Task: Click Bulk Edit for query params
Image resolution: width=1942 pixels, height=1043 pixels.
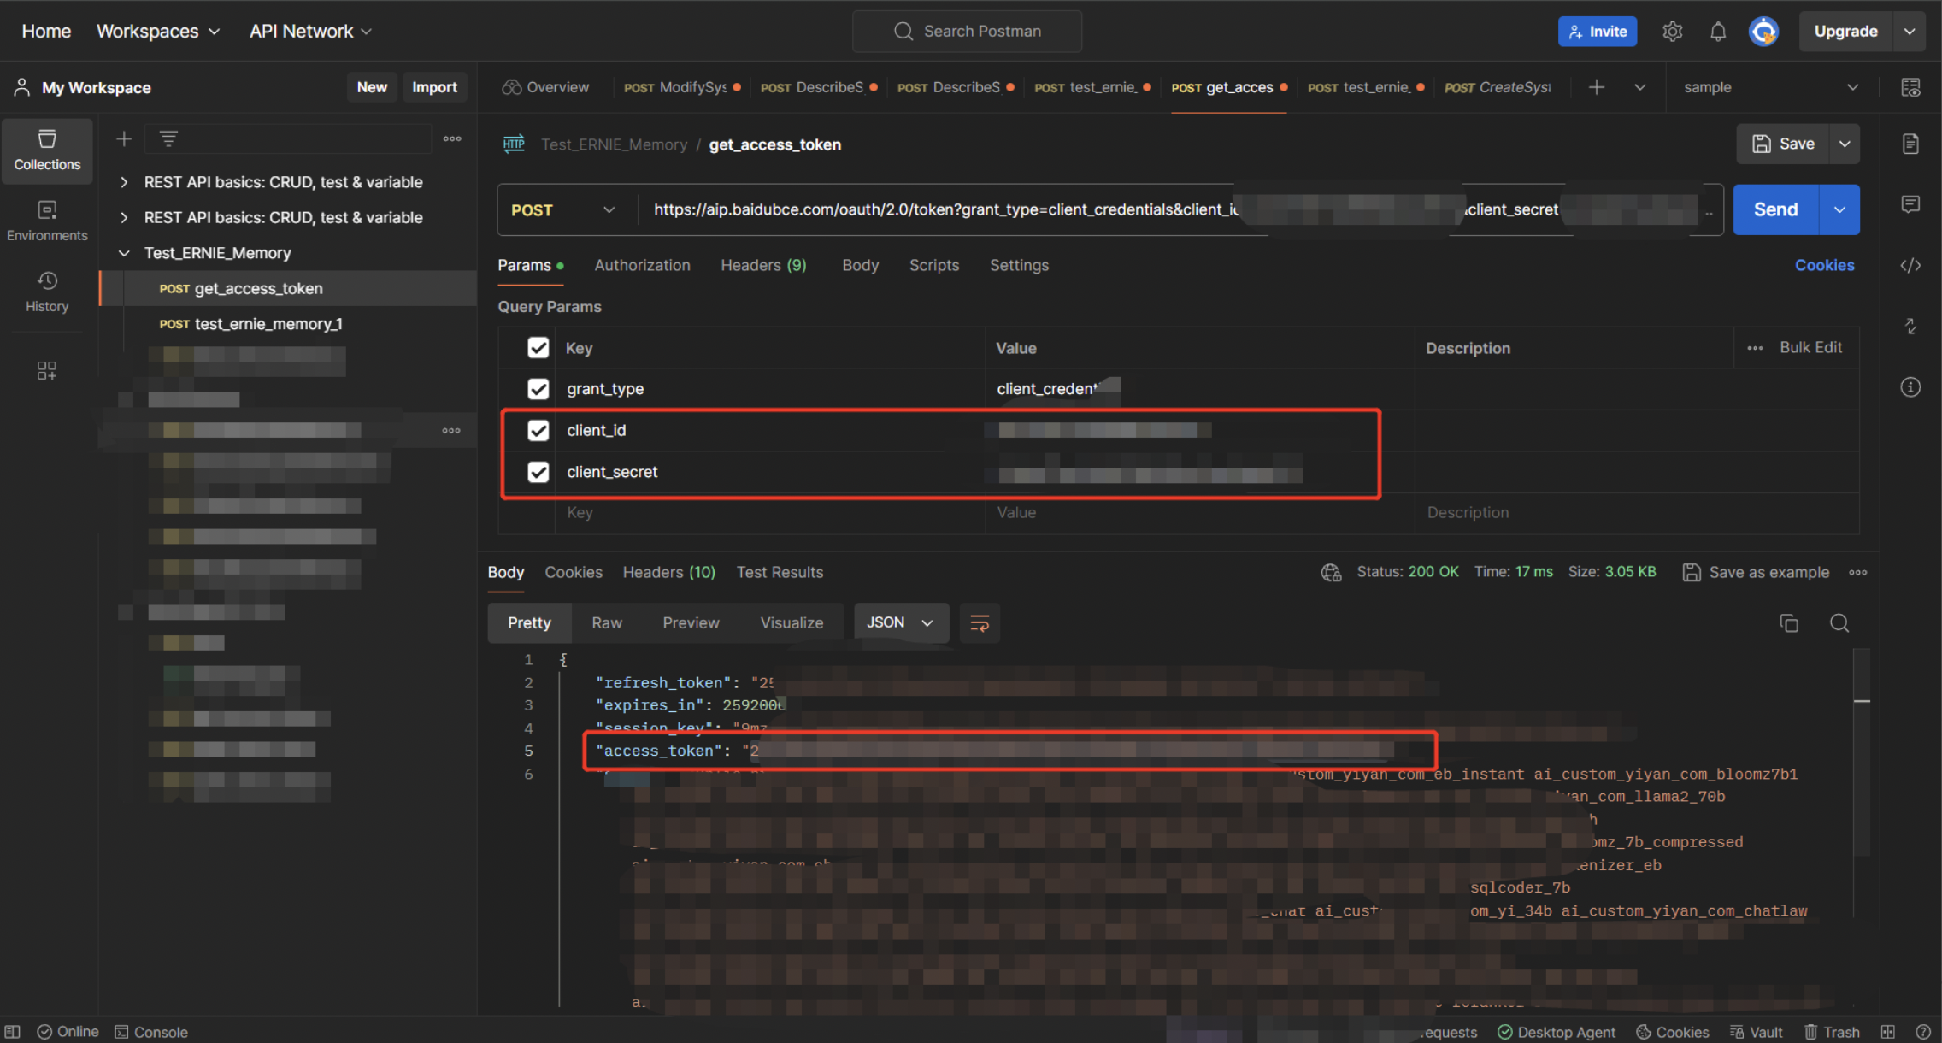Action: [x=1810, y=347]
